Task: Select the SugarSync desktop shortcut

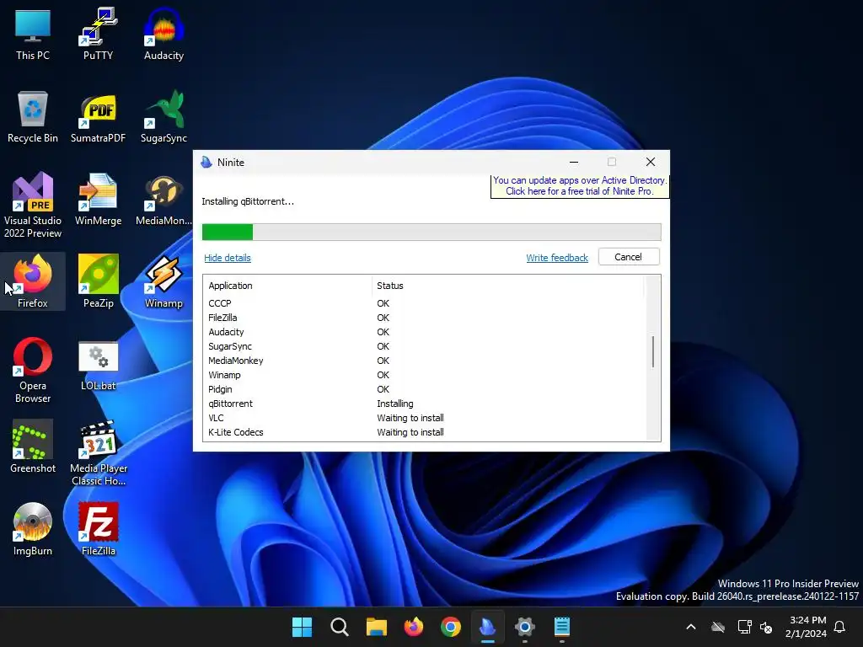Action: click(x=163, y=117)
